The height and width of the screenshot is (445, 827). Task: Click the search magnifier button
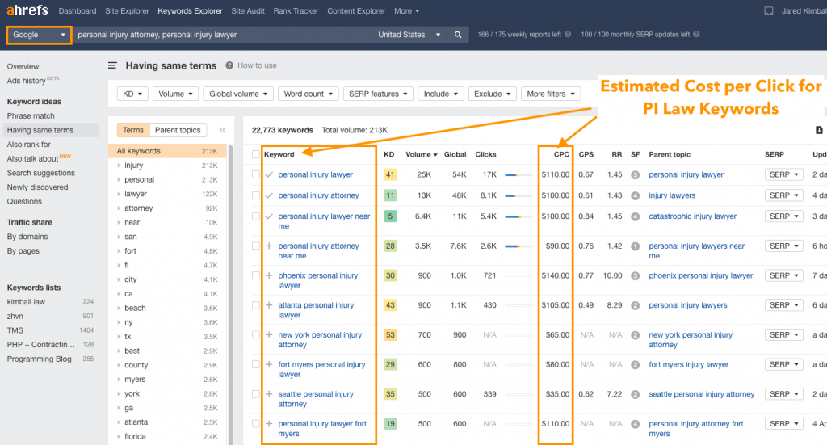(x=458, y=35)
